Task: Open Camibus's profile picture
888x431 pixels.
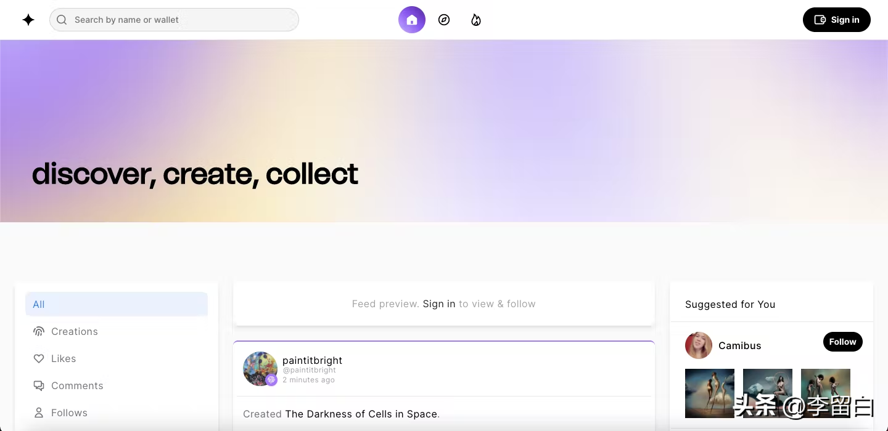Action: tap(699, 345)
